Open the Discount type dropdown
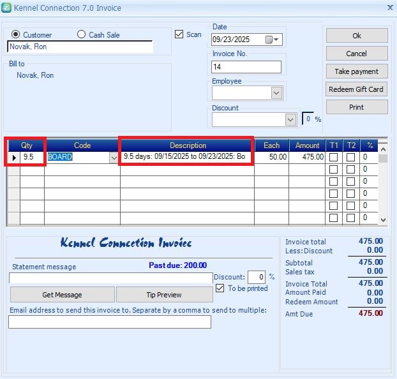The image size is (397, 379). coord(290,120)
